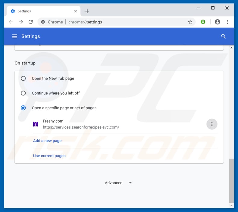Open the Settings hamburger menu
Viewport: 238px width, 212px height.
tap(14, 36)
